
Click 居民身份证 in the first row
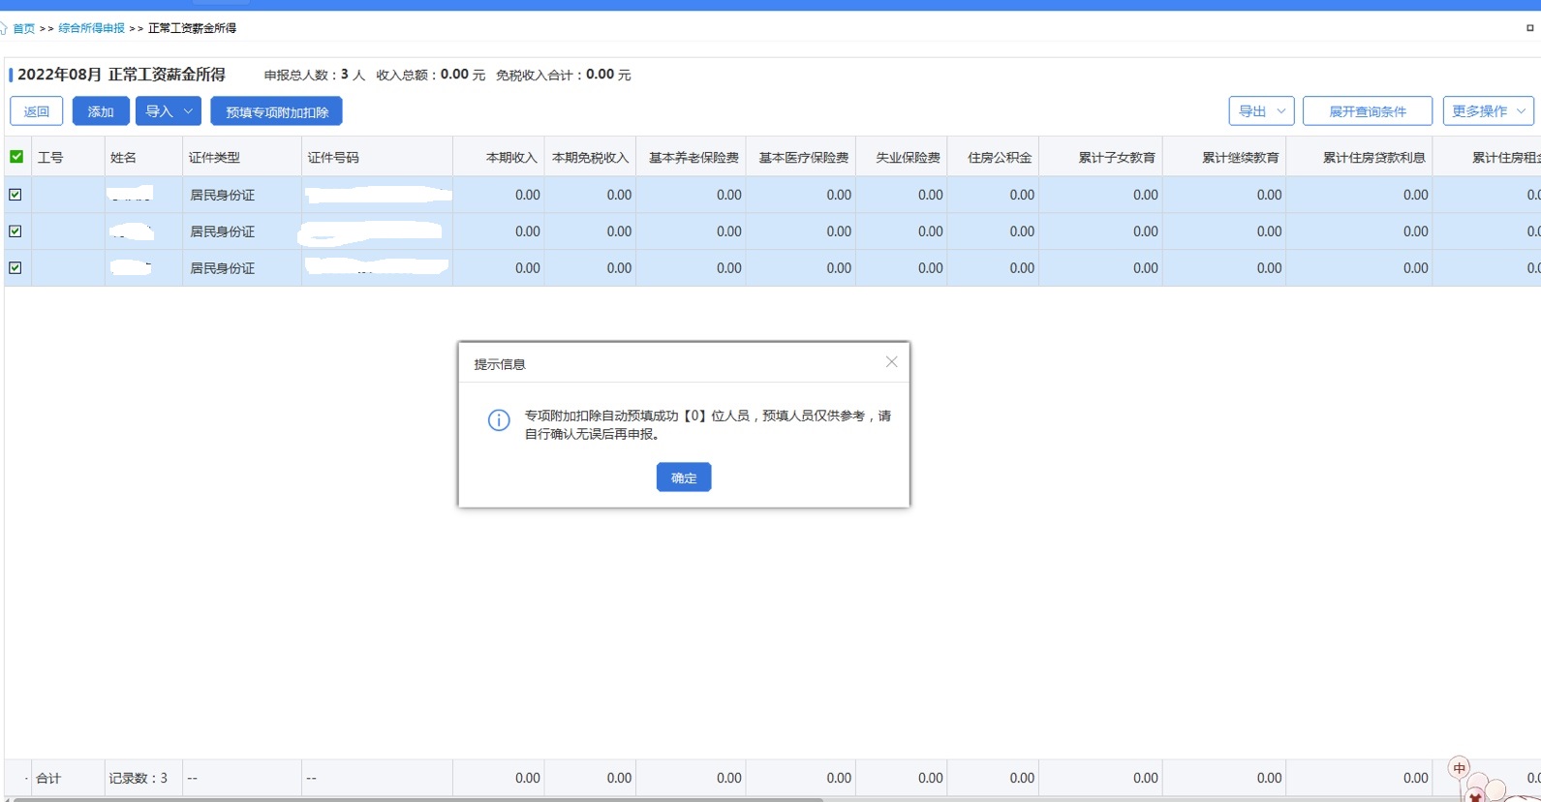point(222,195)
